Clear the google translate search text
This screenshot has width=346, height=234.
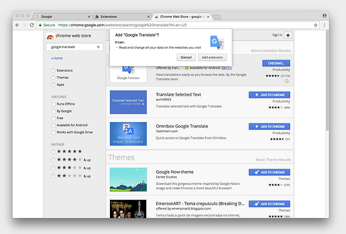[x=98, y=47]
